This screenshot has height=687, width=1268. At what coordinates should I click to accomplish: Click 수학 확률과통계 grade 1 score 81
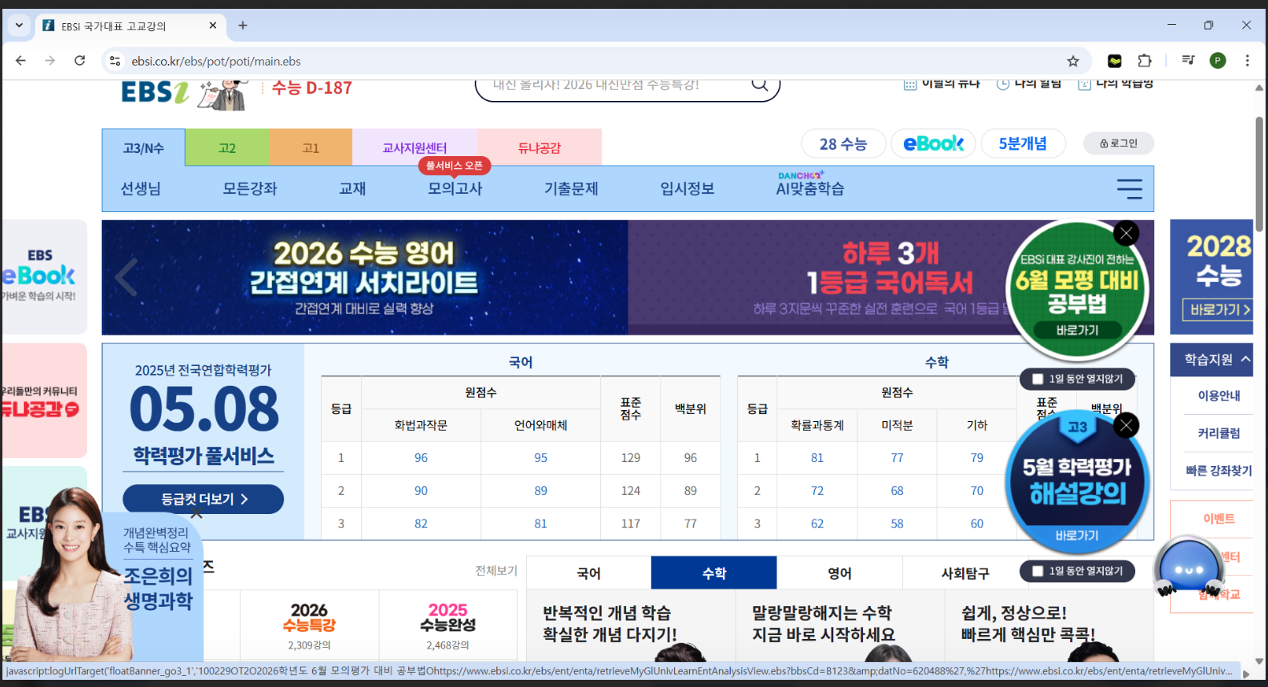coord(817,458)
